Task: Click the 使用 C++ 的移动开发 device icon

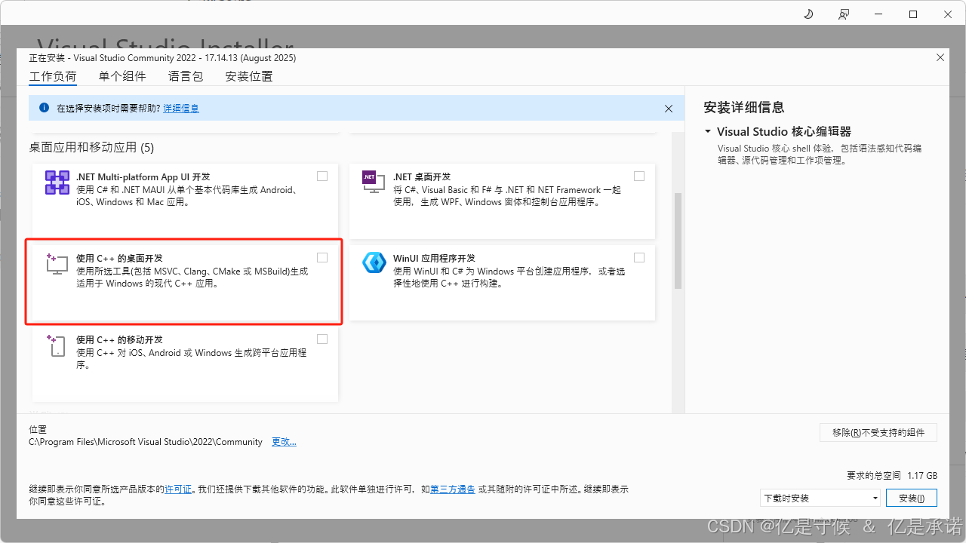Action: [57, 345]
